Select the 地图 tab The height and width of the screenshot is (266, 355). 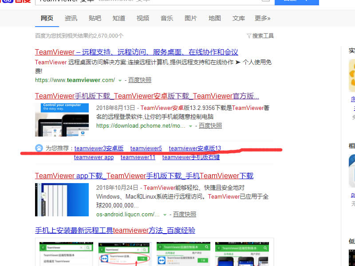pyautogui.click(x=214, y=18)
